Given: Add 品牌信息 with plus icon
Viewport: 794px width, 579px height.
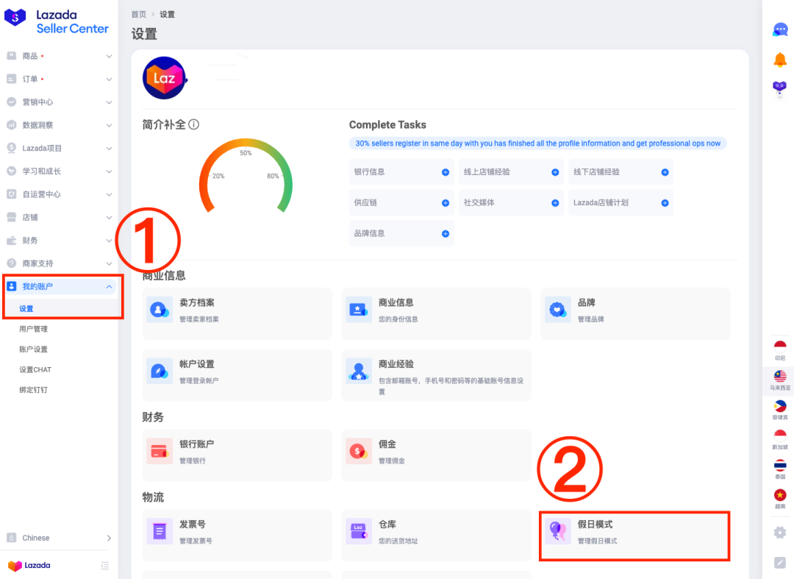Looking at the screenshot, I should (x=446, y=234).
